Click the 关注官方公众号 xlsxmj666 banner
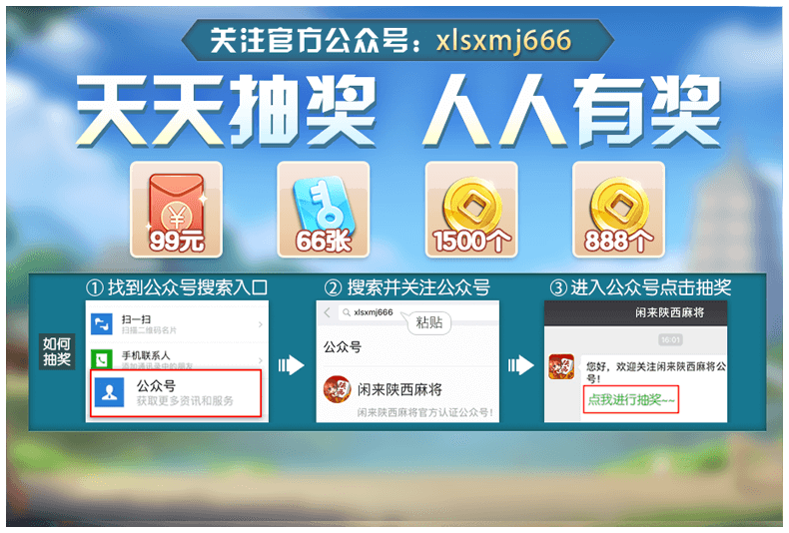This screenshot has width=789, height=533. tap(397, 40)
